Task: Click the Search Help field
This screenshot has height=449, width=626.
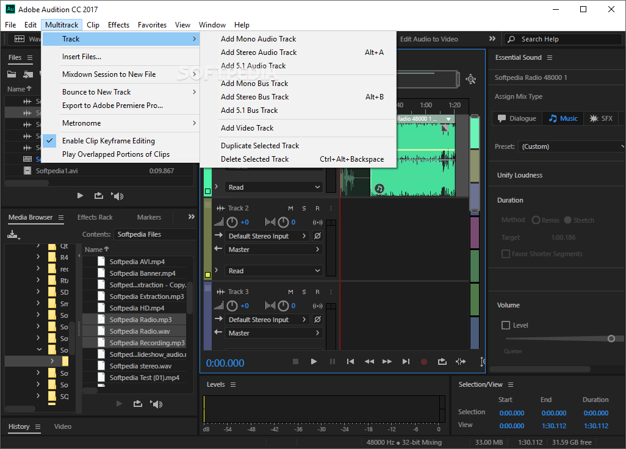Action: (563, 39)
